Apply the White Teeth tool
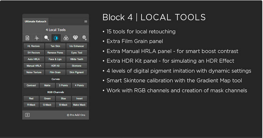The height and width of the screenshot is (138, 263). coord(77,59)
